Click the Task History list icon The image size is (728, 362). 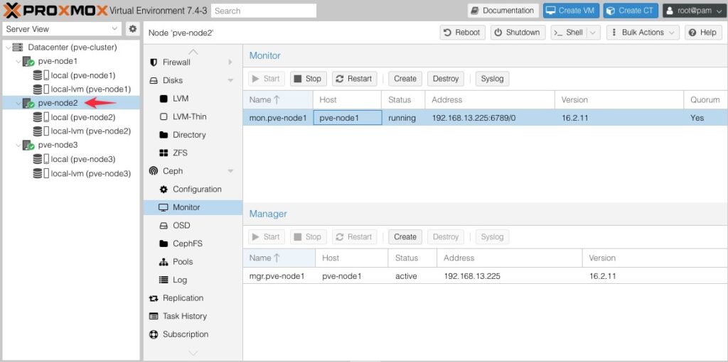coord(154,316)
